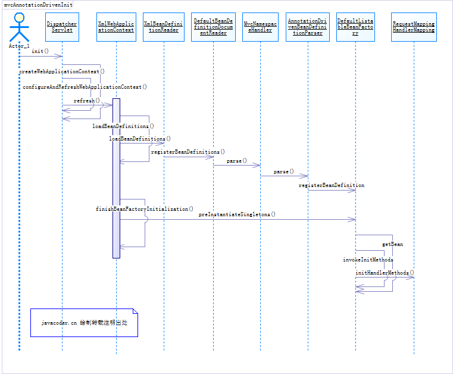Image resolution: width=453 pixels, height=374 pixels.
Task: Select the finishBeanFactoryInitialization() message label
Action: (145, 208)
